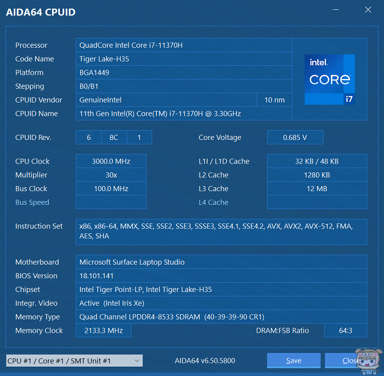This screenshot has width=384, height=376.
Task: Select the CPUID Name value field
Action: click(x=184, y=114)
